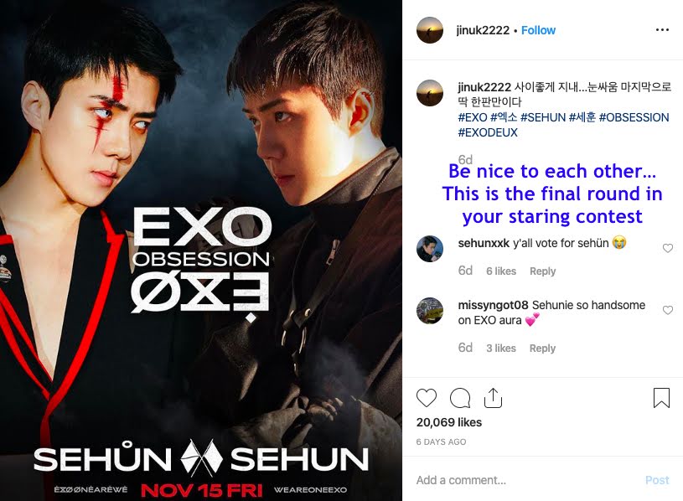This screenshot has width=683, height=501.
Task: Reply to sehunxxk comment
Action: 543,271
